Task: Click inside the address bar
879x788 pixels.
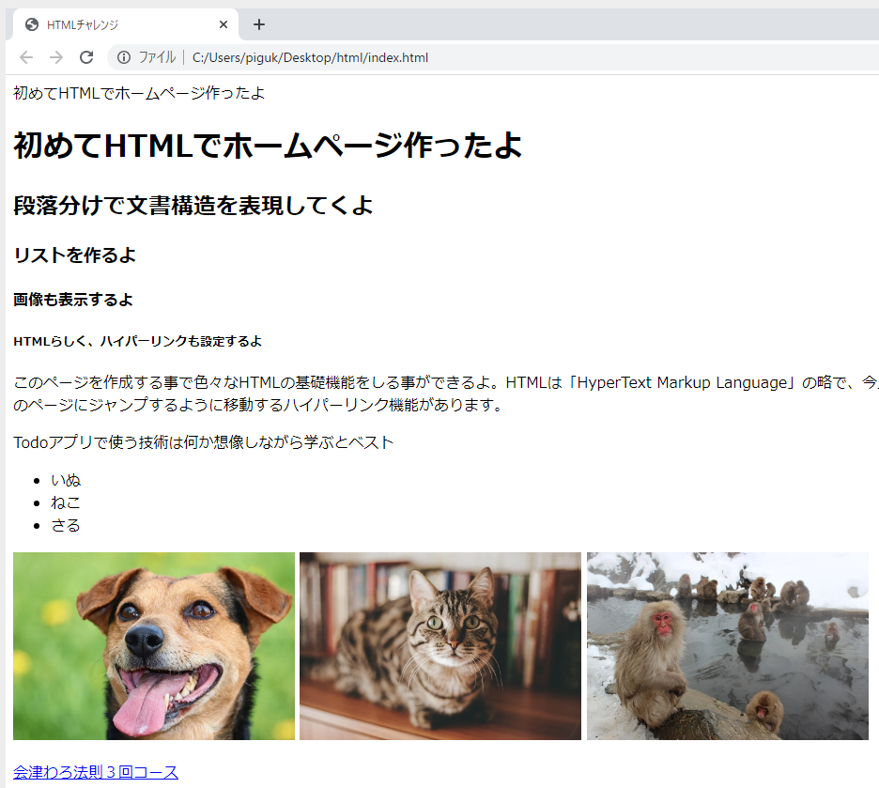Action: point(376,56)
